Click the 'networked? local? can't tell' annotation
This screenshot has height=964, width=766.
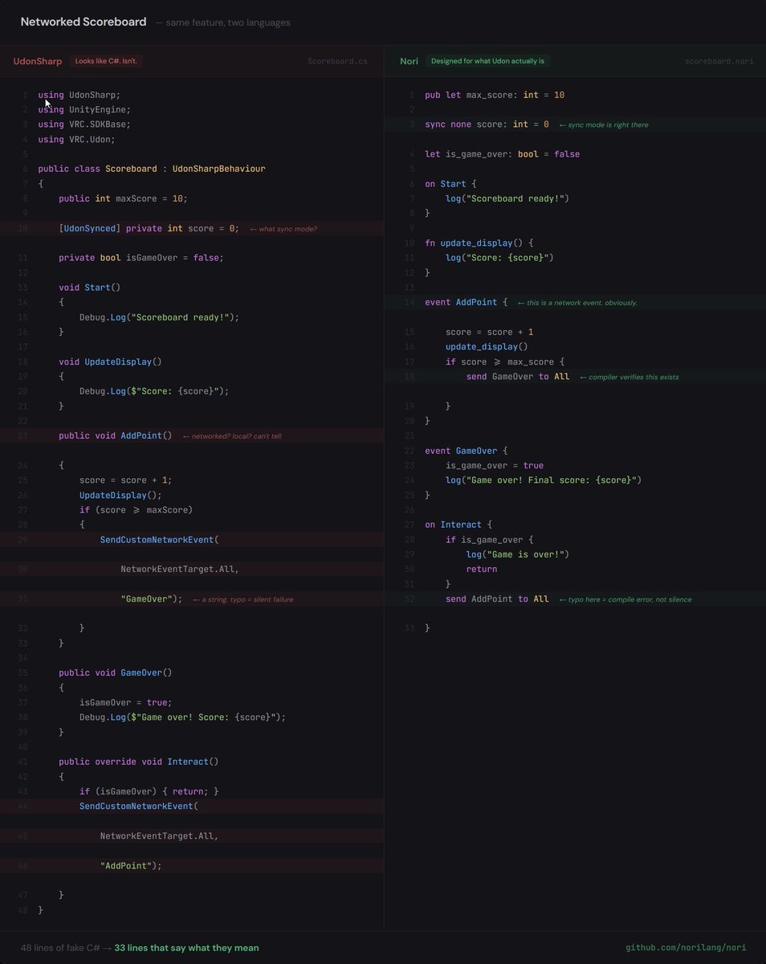[x=232, y=436]
